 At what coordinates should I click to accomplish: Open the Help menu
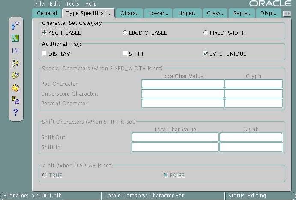tap(91, 4)
